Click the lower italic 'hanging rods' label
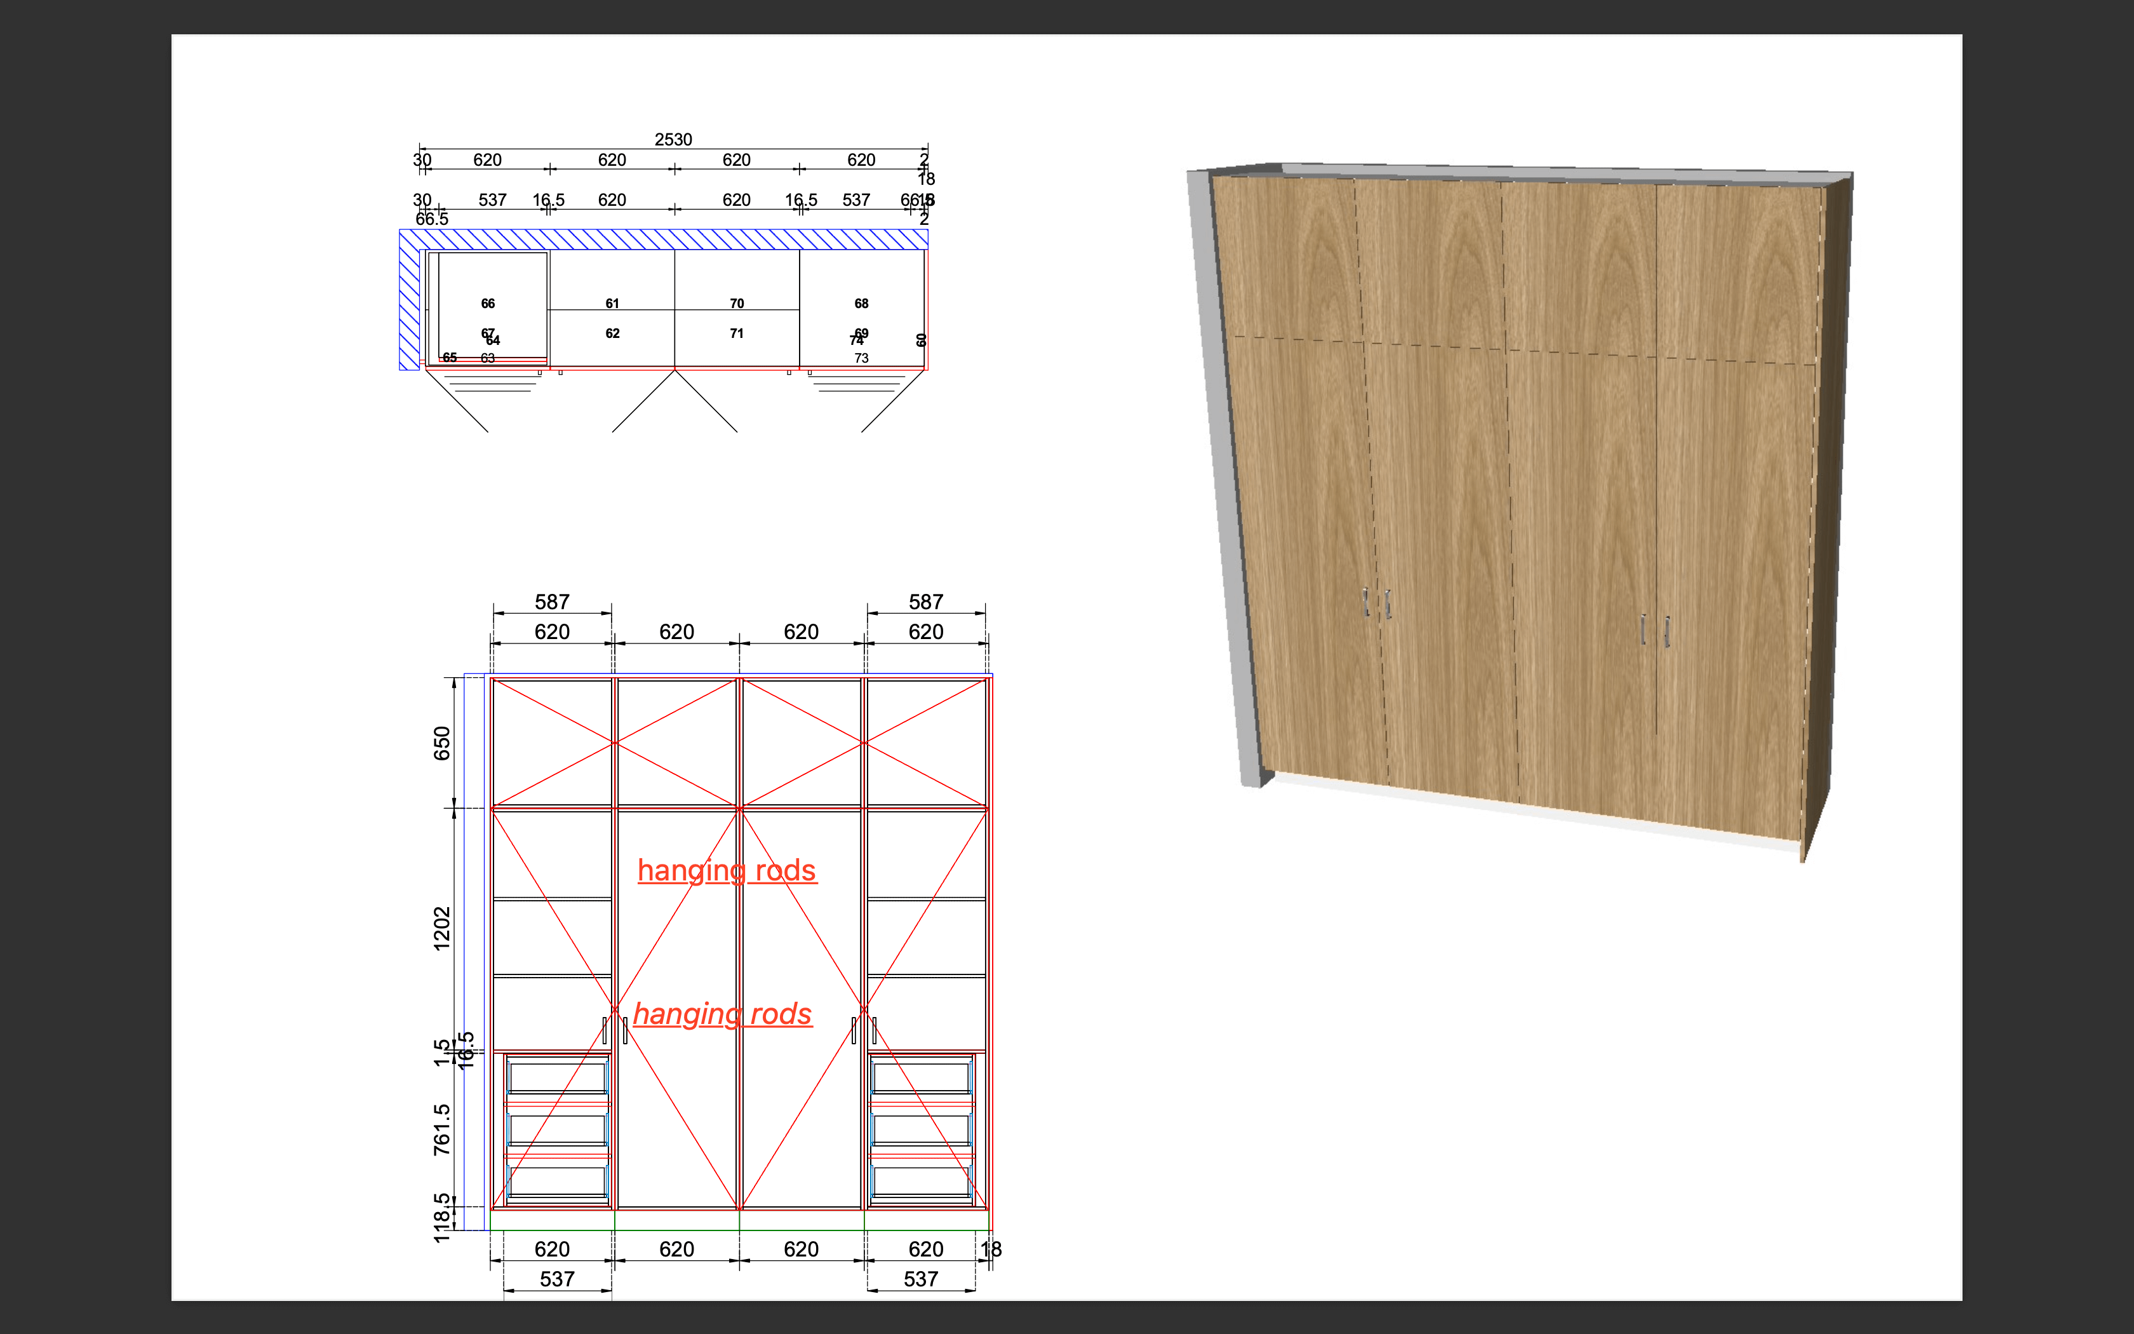Screen dimensions: 2134x1334 point(722,1014)
